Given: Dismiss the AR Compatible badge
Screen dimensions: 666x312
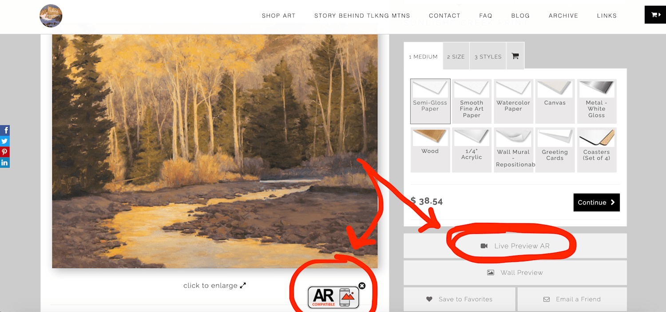Looking at the screenshot, I should tap(362, 286).
